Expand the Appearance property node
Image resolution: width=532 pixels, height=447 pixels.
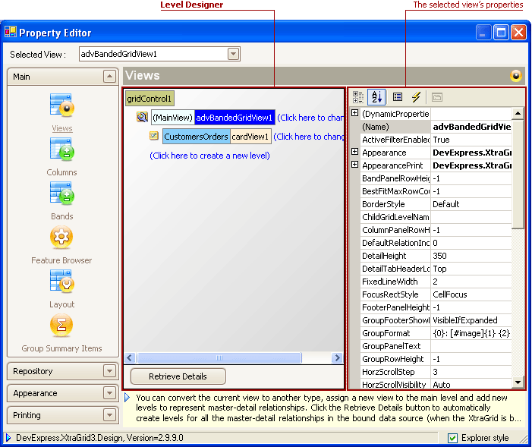point(355,152)
